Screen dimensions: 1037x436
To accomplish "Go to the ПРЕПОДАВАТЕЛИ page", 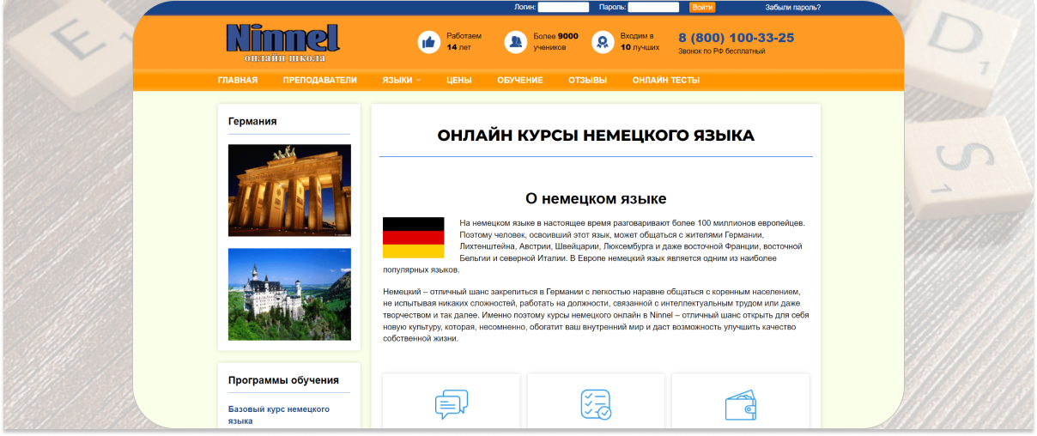I will 319,81.
